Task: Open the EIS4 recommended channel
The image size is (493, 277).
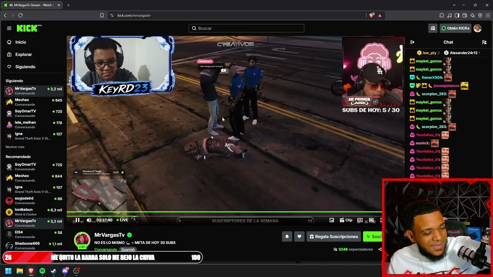Action: tap(34, 235)
